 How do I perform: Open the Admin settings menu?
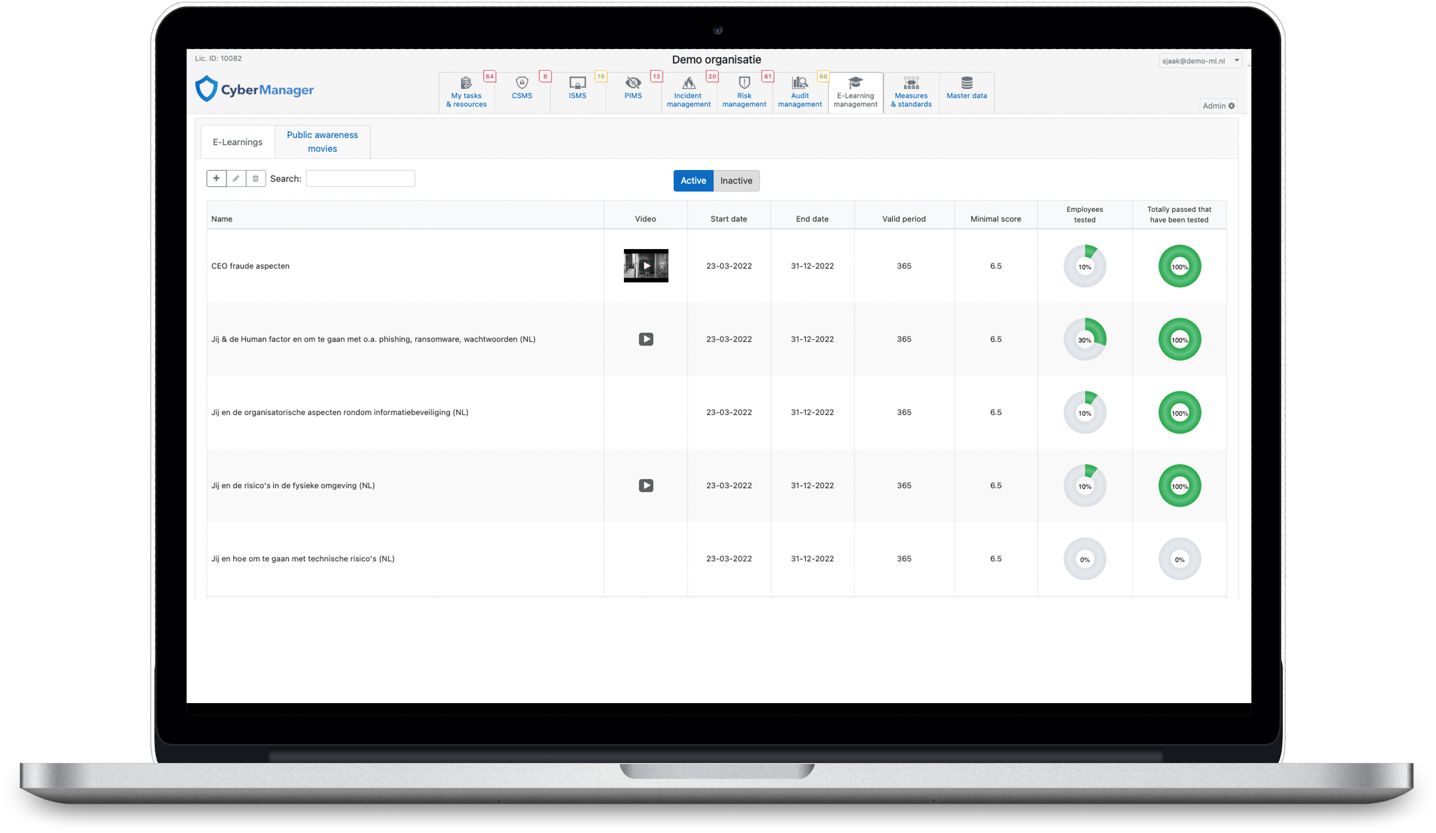[x=1218, y=106]
